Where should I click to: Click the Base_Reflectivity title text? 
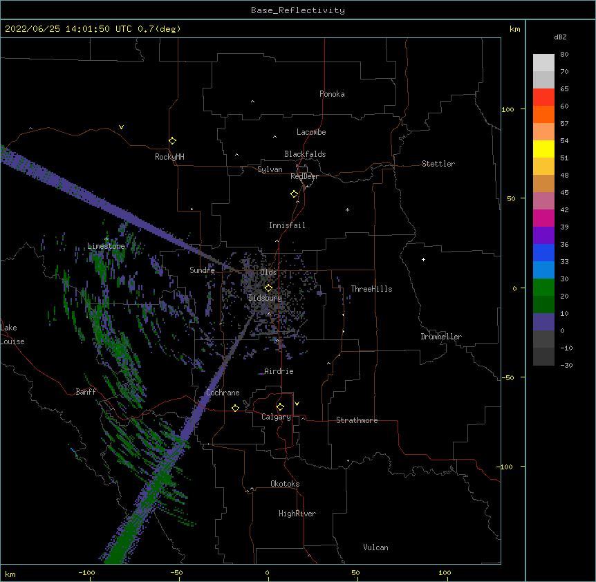(x=298, y=10)
